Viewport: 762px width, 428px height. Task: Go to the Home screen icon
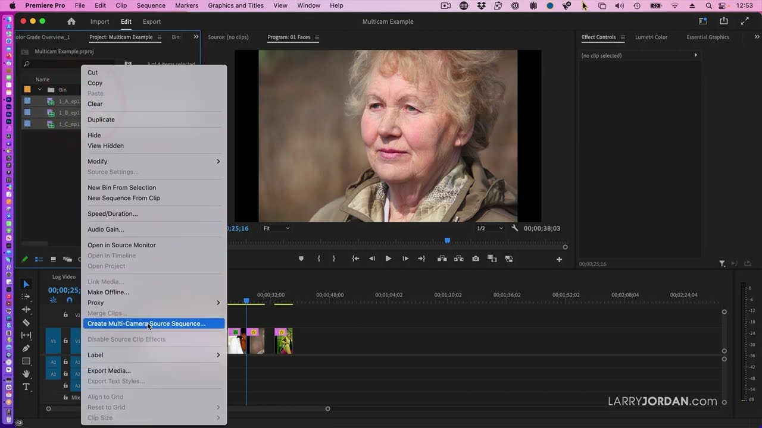71,21
